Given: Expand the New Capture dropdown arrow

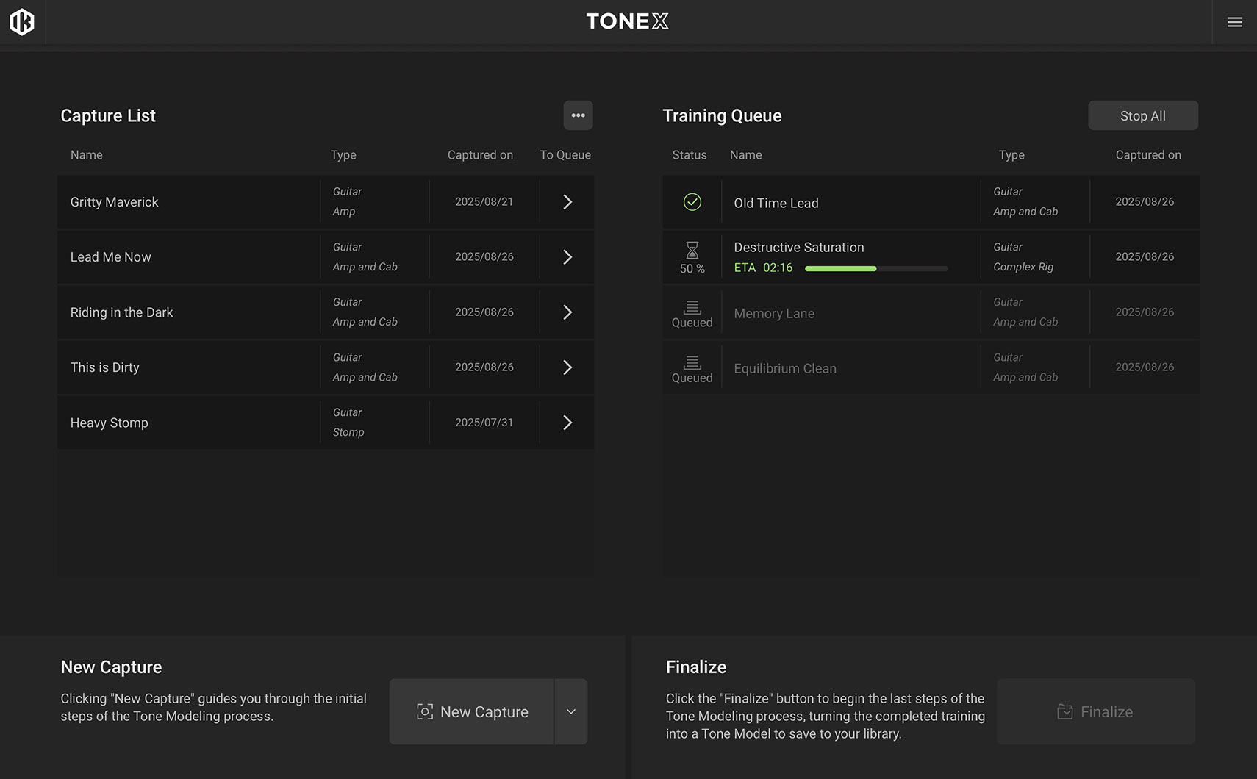Looking at the screenshot, I should coord(570,711).
